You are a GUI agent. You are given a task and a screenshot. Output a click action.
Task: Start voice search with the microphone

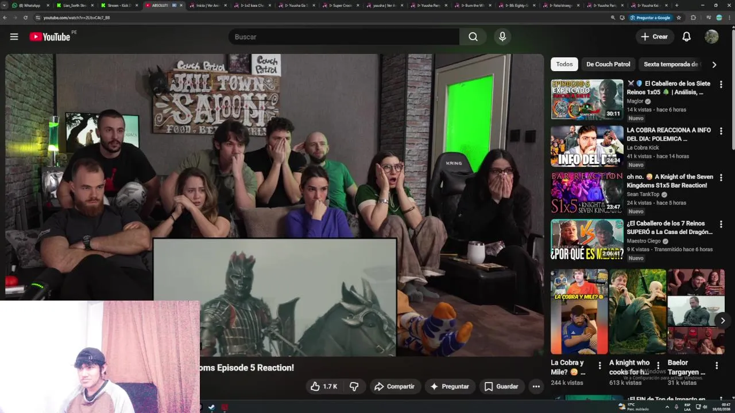[502, 37]
